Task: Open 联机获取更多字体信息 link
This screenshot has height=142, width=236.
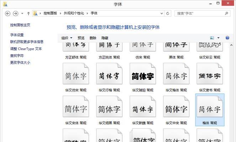Action: point(27,42)
